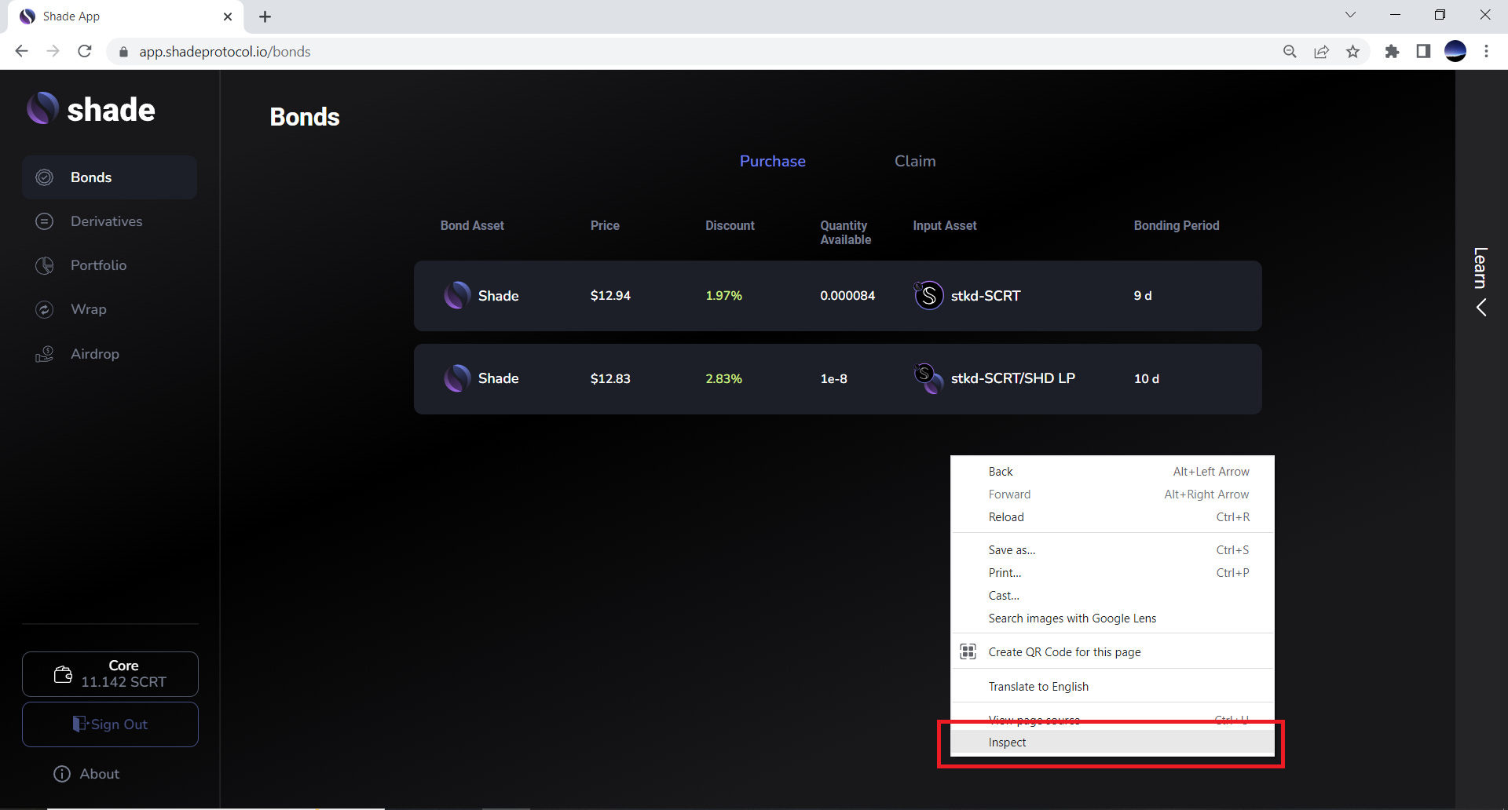Choose Reload in the context menu
This screenshot has width=1508, height=810.
tap(1112, 517)
